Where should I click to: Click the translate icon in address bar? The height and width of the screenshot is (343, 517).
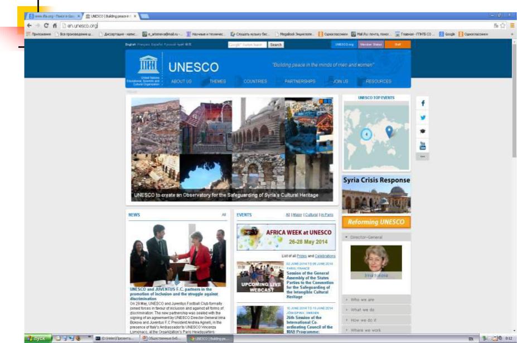496,26
